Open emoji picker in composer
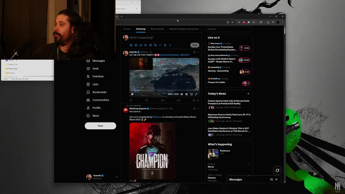Viewport: 345px width, 194px height. click(x=150, y=45)
